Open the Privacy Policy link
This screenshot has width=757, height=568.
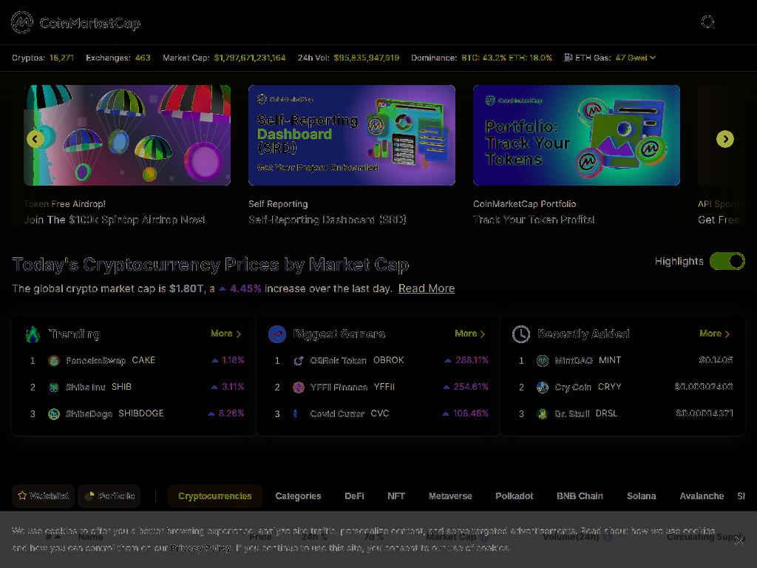(200, 548)
